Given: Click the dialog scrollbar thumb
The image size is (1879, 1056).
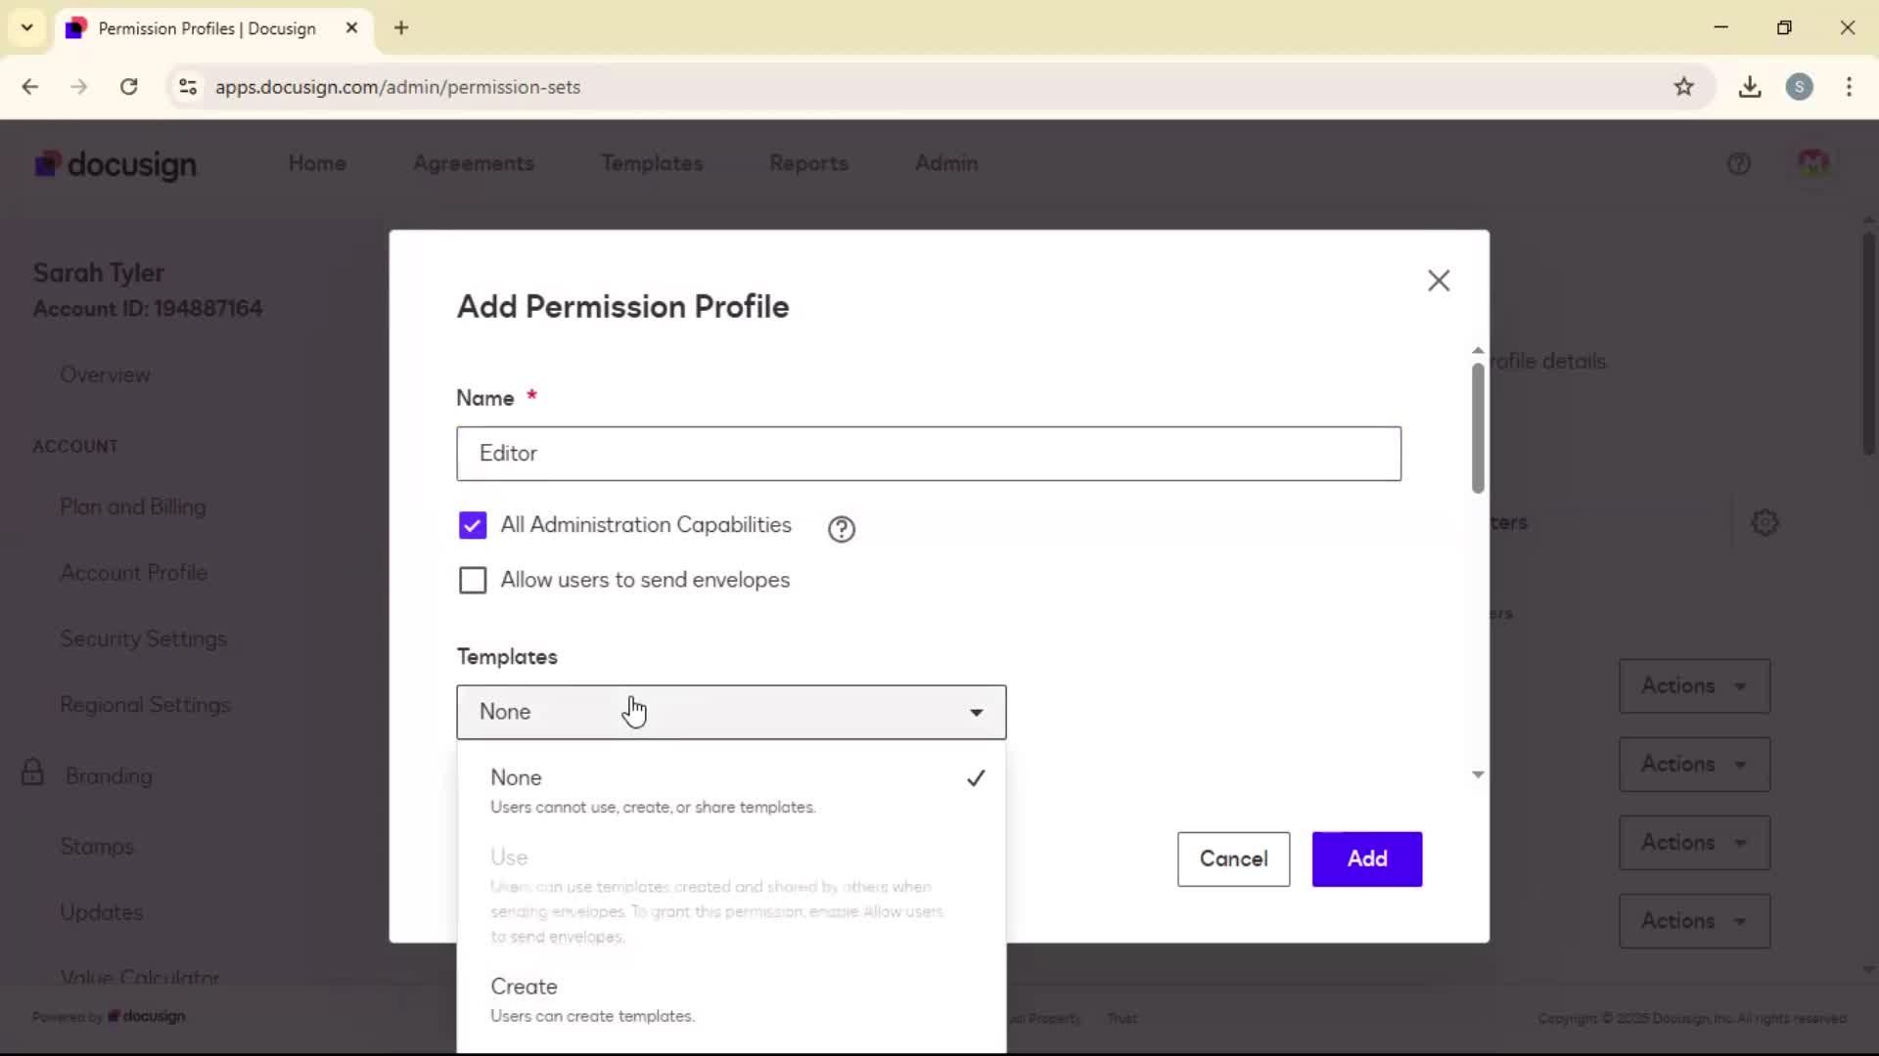Looking at the screenshot, I should [x=1478, y=427].
